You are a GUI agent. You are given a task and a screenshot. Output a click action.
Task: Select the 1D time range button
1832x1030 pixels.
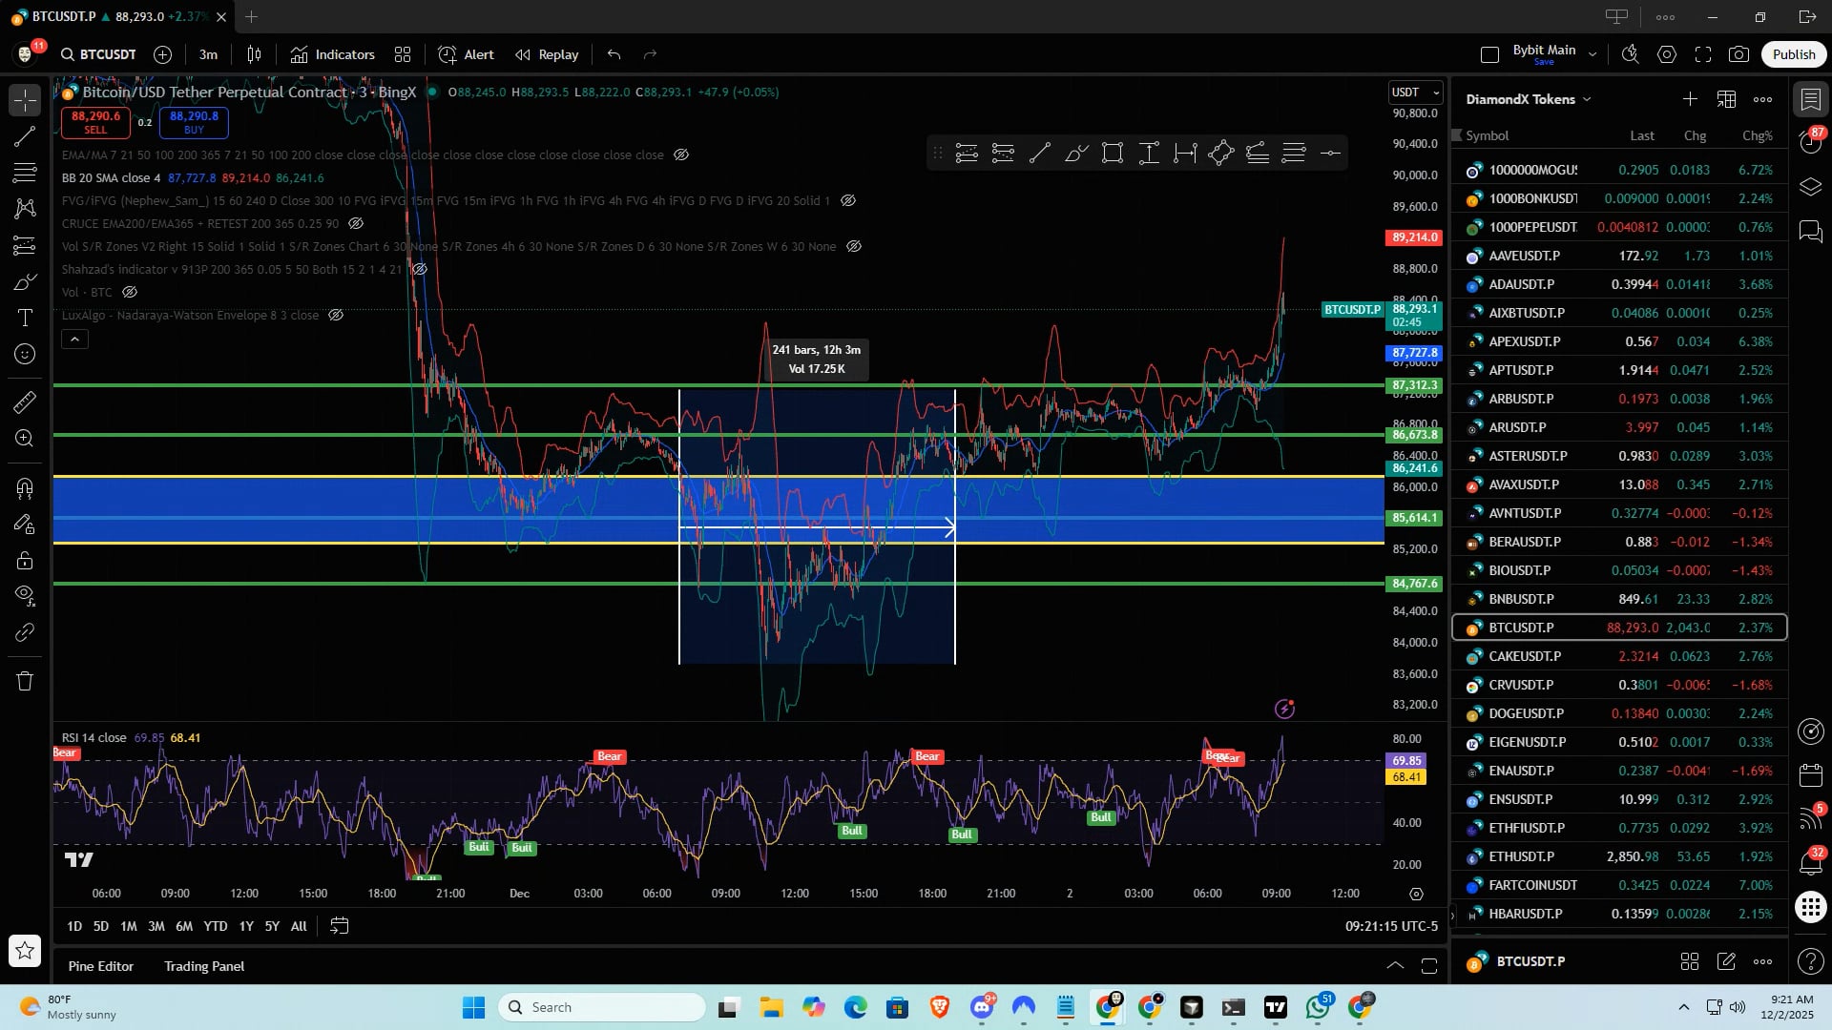pyautogui.click(x=74, y=926)
